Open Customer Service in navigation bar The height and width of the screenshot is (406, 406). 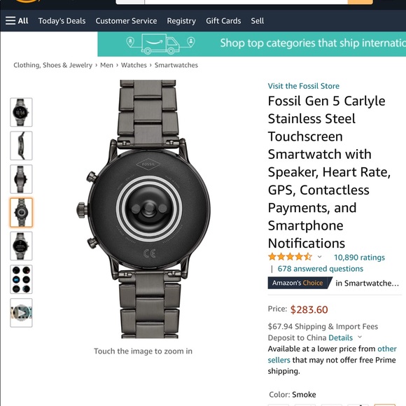pos(126,21)
